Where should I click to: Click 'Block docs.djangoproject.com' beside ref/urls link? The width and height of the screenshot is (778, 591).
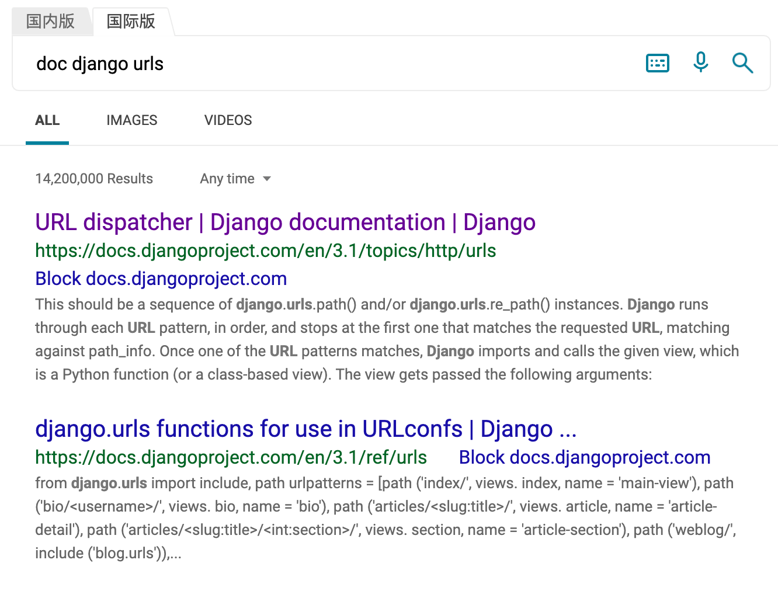tap(585, 458)
